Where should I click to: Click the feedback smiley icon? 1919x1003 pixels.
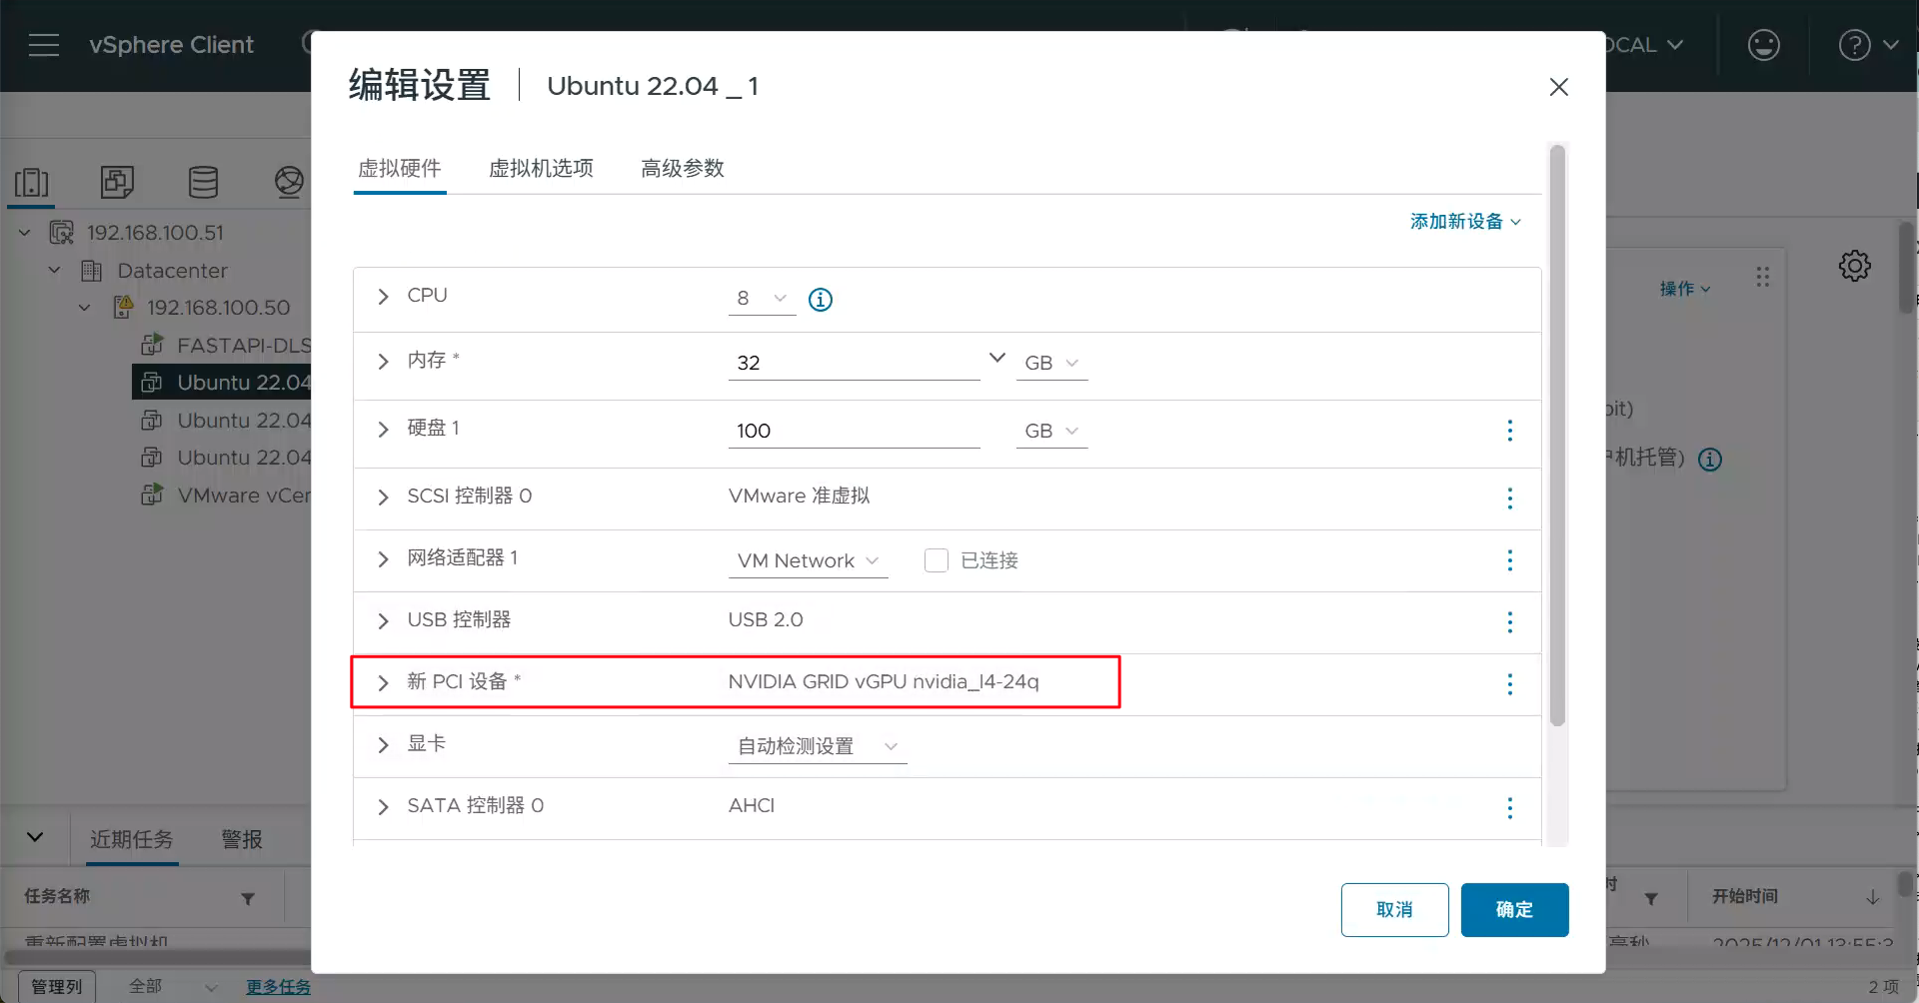click(1763, 45)
